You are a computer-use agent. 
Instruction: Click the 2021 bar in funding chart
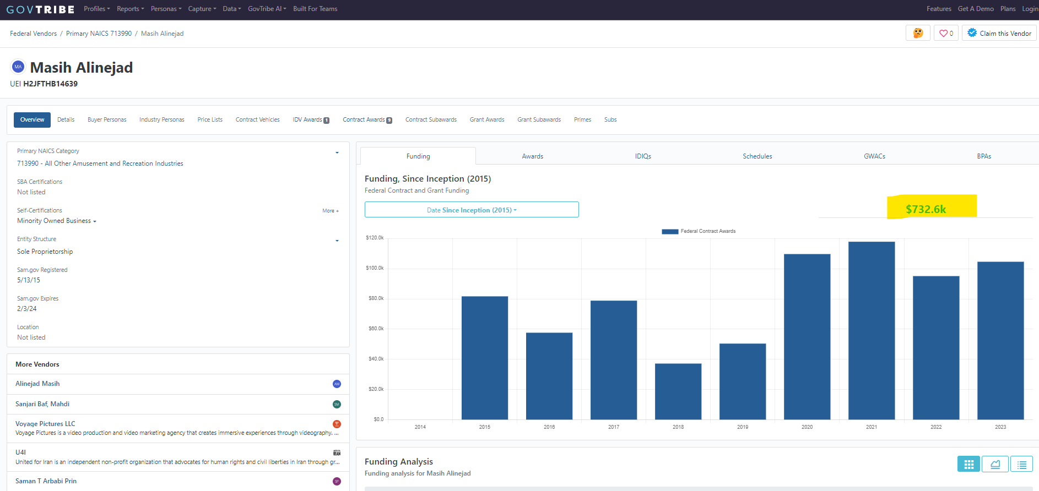pos(872,331)
